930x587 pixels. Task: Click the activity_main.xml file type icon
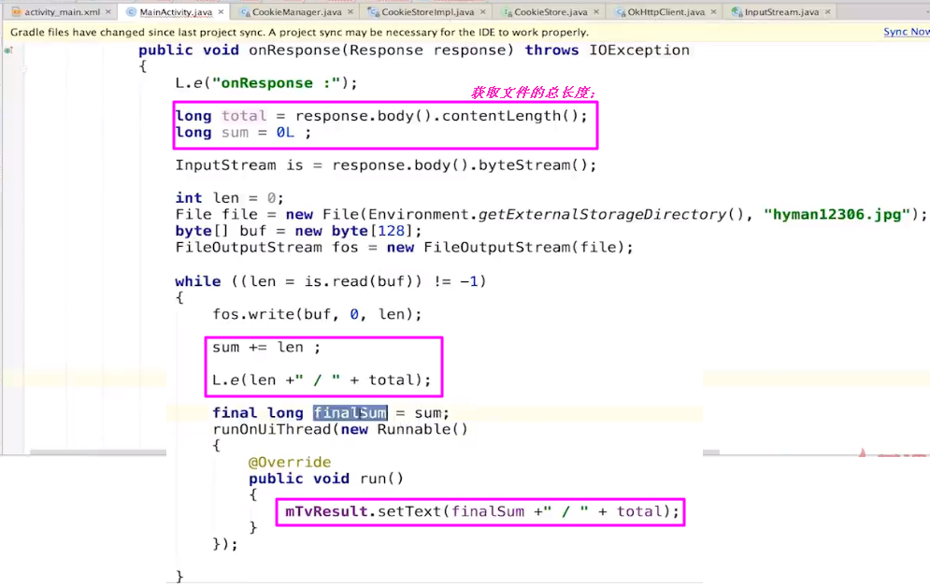click(17, 12)
